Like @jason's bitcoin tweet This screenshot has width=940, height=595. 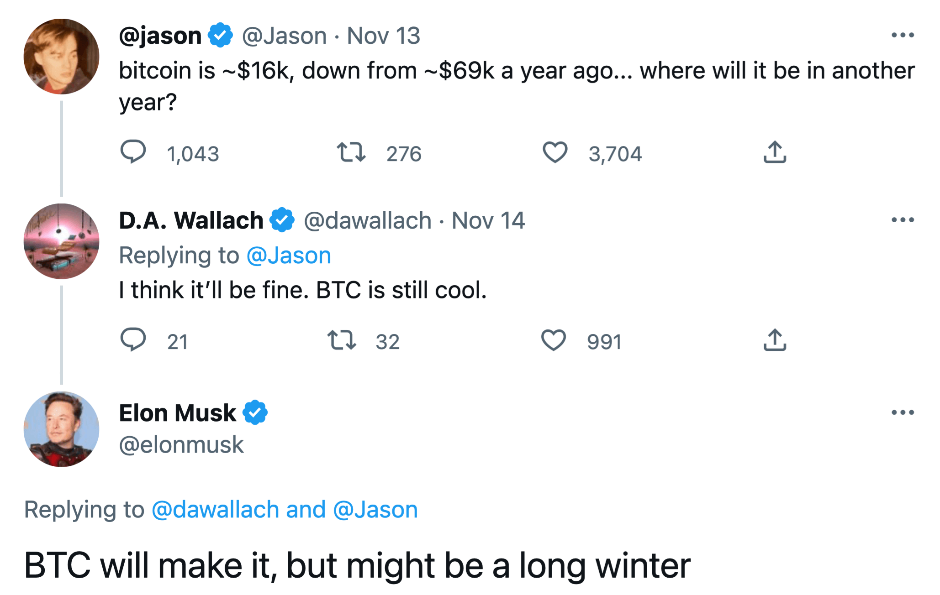554,152
